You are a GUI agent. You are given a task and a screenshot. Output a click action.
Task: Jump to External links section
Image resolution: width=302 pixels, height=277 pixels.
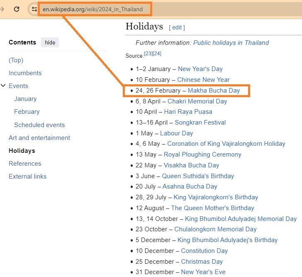coord(27,176)
